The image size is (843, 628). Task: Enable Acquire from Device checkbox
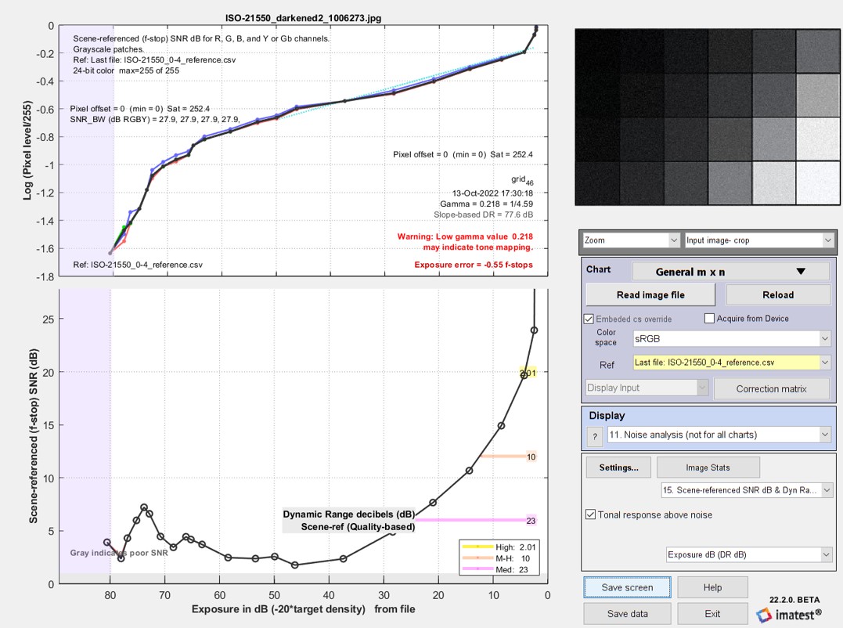coord(709,318)
